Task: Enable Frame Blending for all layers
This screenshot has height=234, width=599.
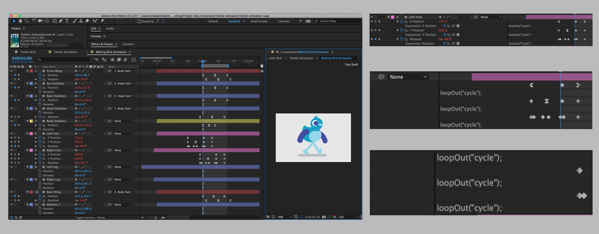Action: [119, 60]
